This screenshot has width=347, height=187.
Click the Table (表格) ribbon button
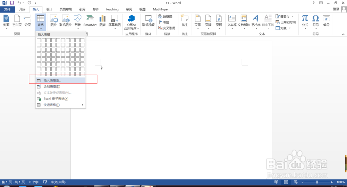[x=41, y=22]
